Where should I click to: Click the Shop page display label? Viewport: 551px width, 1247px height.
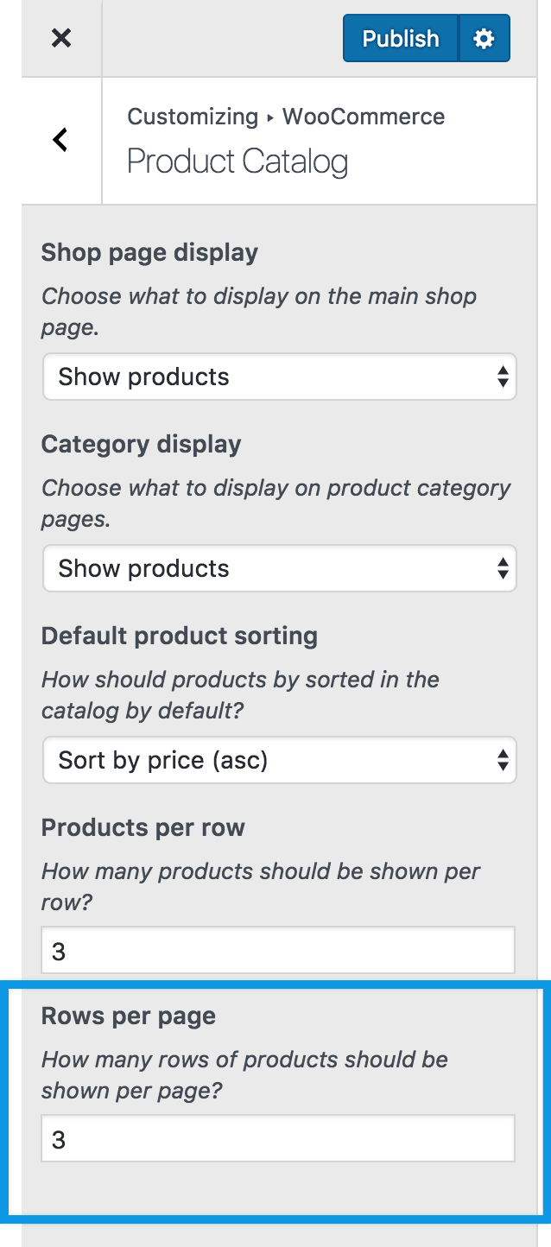(149, 253)
